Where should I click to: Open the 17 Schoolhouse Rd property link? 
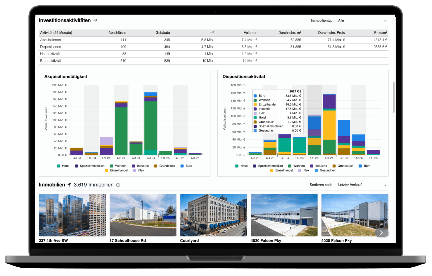(x=127, y=240)
